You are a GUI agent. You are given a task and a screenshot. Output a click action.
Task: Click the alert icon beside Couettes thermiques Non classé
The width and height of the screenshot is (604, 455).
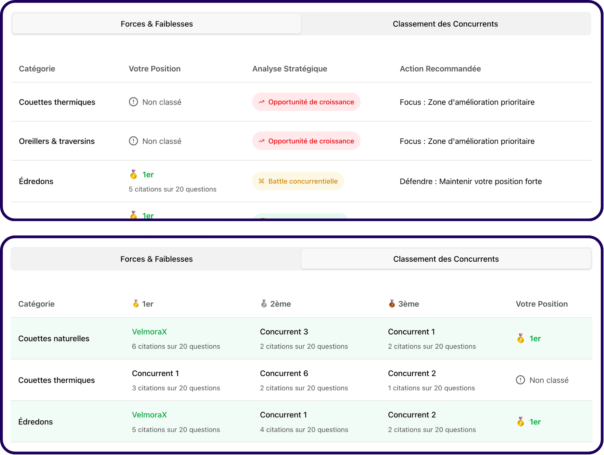(133, 102)
